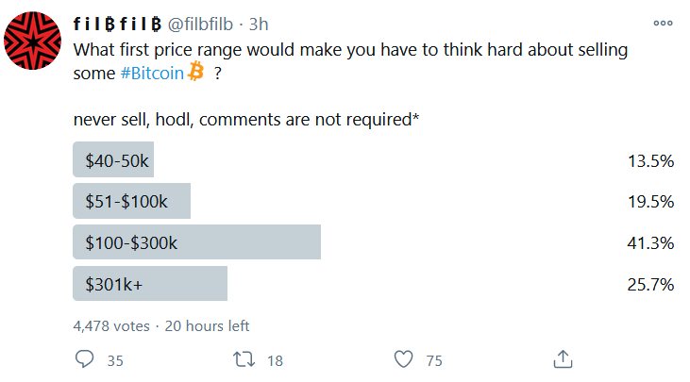
Task: Click the orange Bitcoin emoji symbol
Action: [x=195, y=72]
